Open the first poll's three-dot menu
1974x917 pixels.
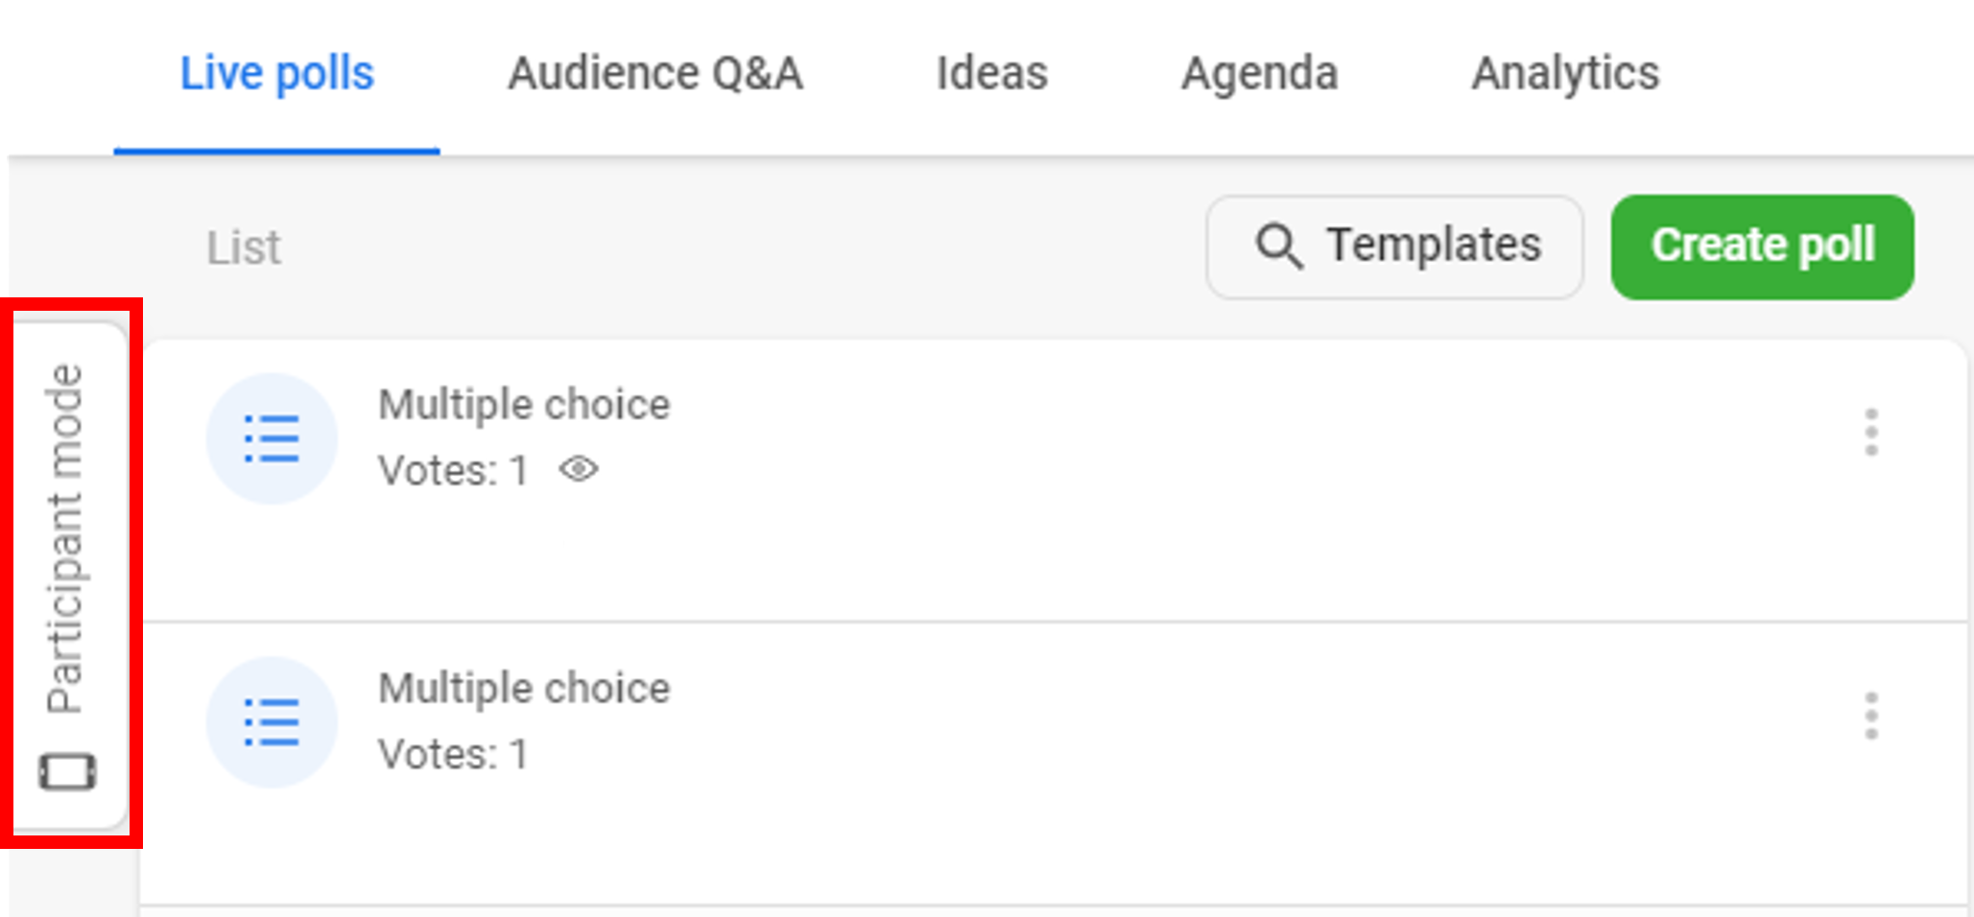coord(1870,433)
